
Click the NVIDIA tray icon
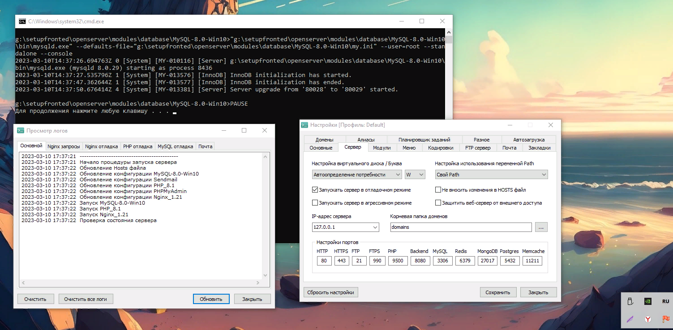pyautogui.click(x=647, y=301)
